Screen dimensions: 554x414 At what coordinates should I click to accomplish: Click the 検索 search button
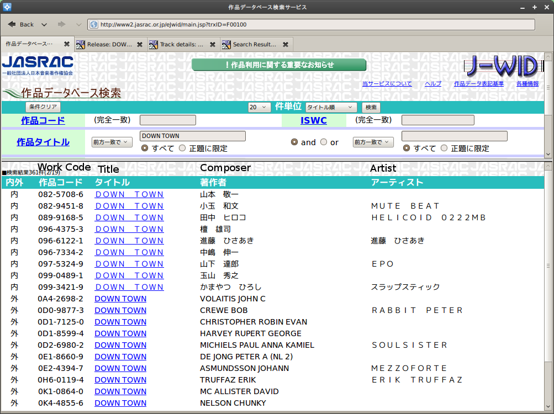click(x=371, y=107)
